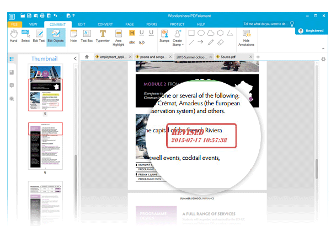Show the bookmarks side panel

tap(12, 72)
